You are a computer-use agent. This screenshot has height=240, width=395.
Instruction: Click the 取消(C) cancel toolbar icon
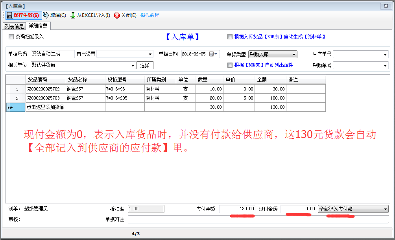[46, 15]
